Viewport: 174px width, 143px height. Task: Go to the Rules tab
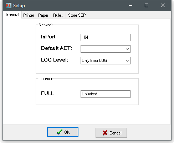pos(58,15)
